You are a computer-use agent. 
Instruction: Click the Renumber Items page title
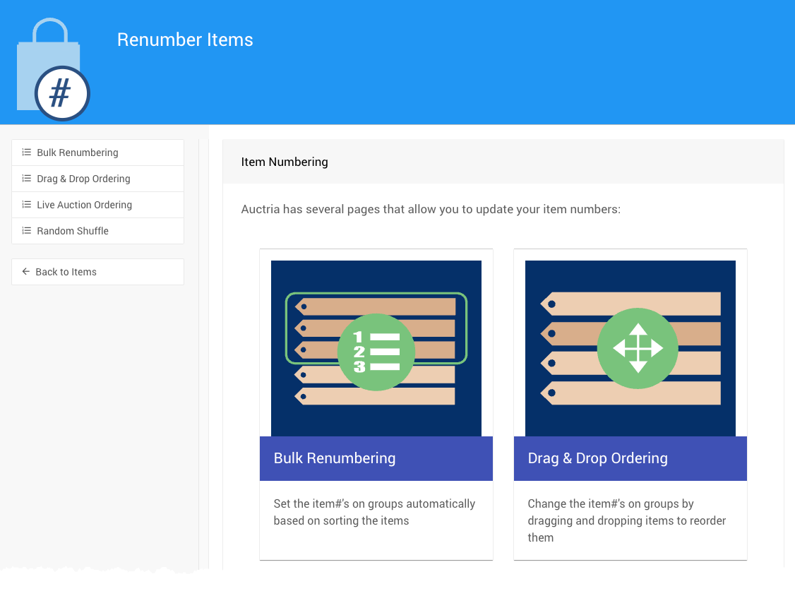point(185,40)
